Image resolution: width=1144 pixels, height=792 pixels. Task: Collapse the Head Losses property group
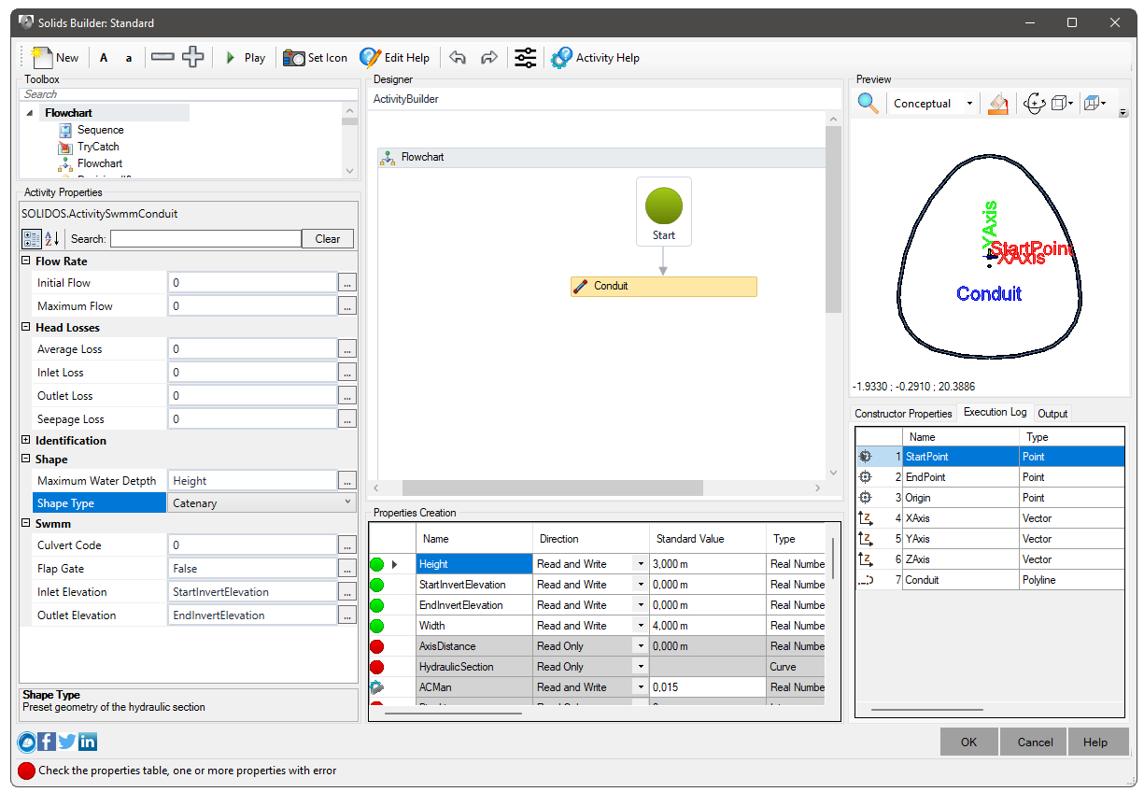tap(26, 328)
